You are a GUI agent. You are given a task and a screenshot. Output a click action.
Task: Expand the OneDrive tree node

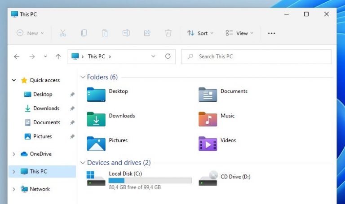coord(14,154)
